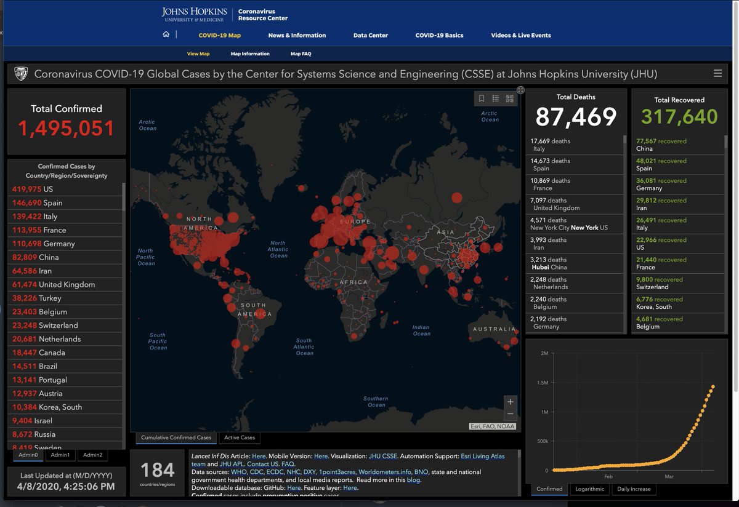
Task: Open the 1point3acres data source link
Action: pos(337,472)
